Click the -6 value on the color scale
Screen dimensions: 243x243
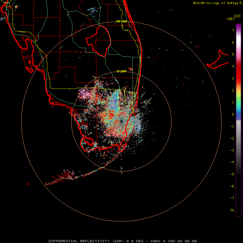(232, 186)
